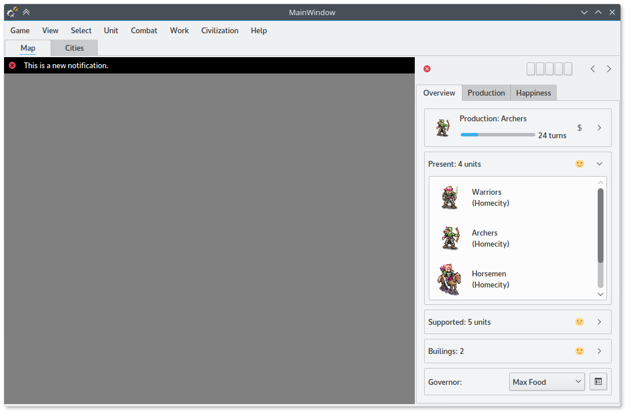Close the city panel with red X
This screenshot has height=414, width=628.
pyautogui.click(x=427, y=69)
